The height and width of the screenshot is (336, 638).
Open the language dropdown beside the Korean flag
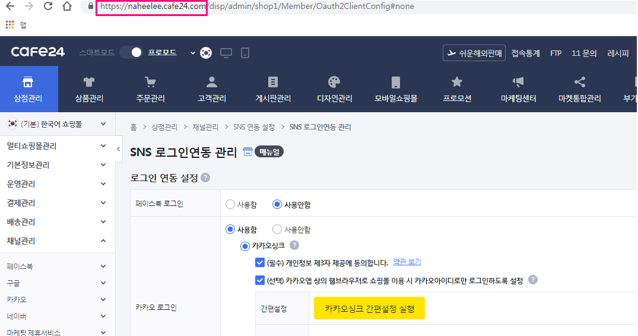192,53
